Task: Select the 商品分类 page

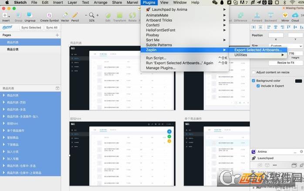Action: pos(30,50)
